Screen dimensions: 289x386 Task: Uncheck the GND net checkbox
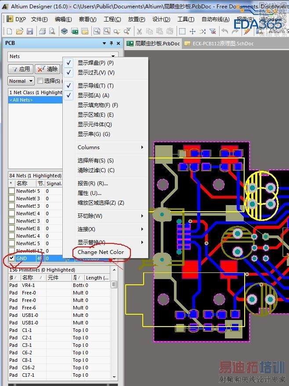tap(11, 258)
